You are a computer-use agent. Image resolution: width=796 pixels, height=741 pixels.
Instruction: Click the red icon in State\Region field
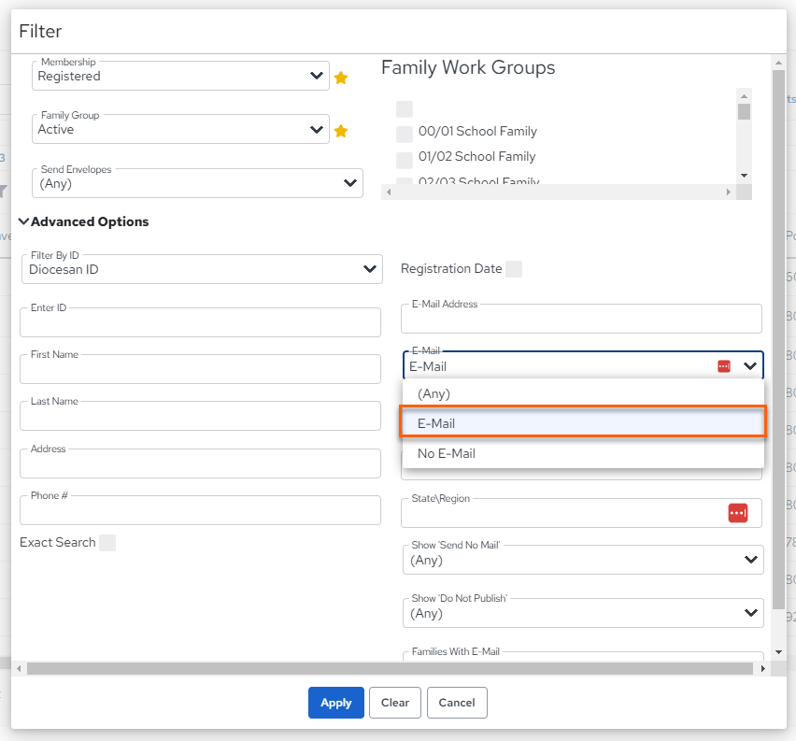[738, 513]
